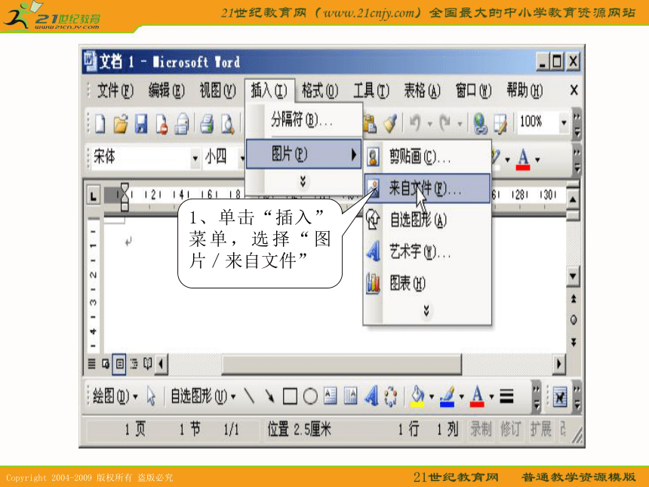Apply the yellow fill color bucket

pos(417,396)
